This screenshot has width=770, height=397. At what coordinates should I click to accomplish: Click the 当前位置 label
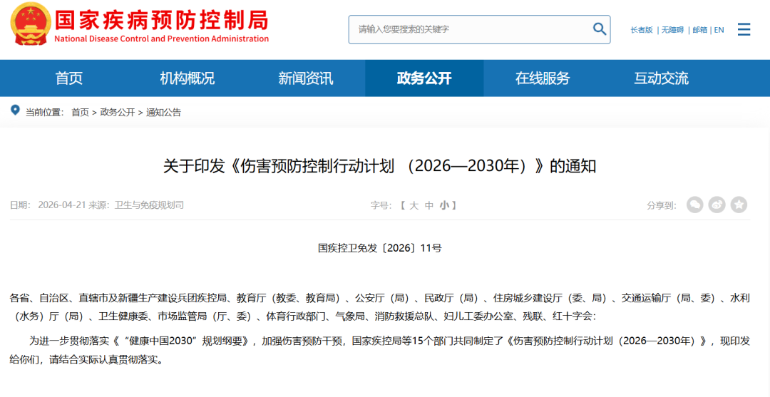(x=45, y=113)
